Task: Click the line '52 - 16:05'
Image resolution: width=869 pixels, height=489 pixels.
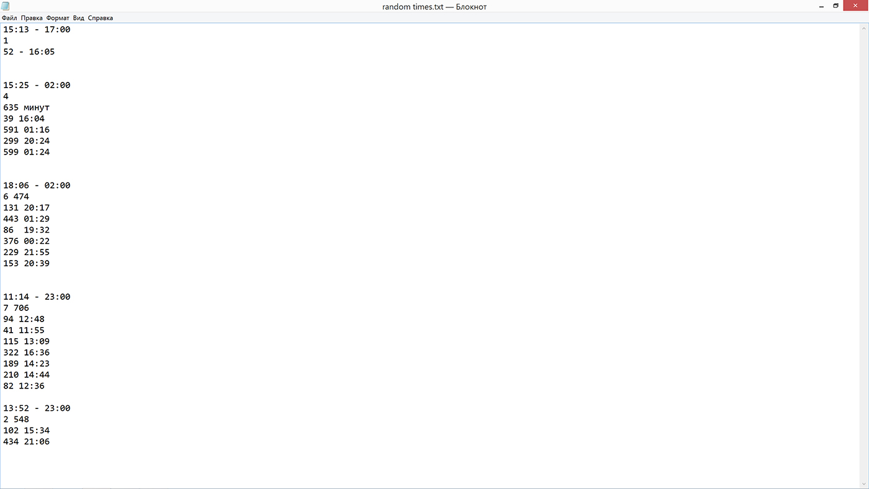Action: 29,52
